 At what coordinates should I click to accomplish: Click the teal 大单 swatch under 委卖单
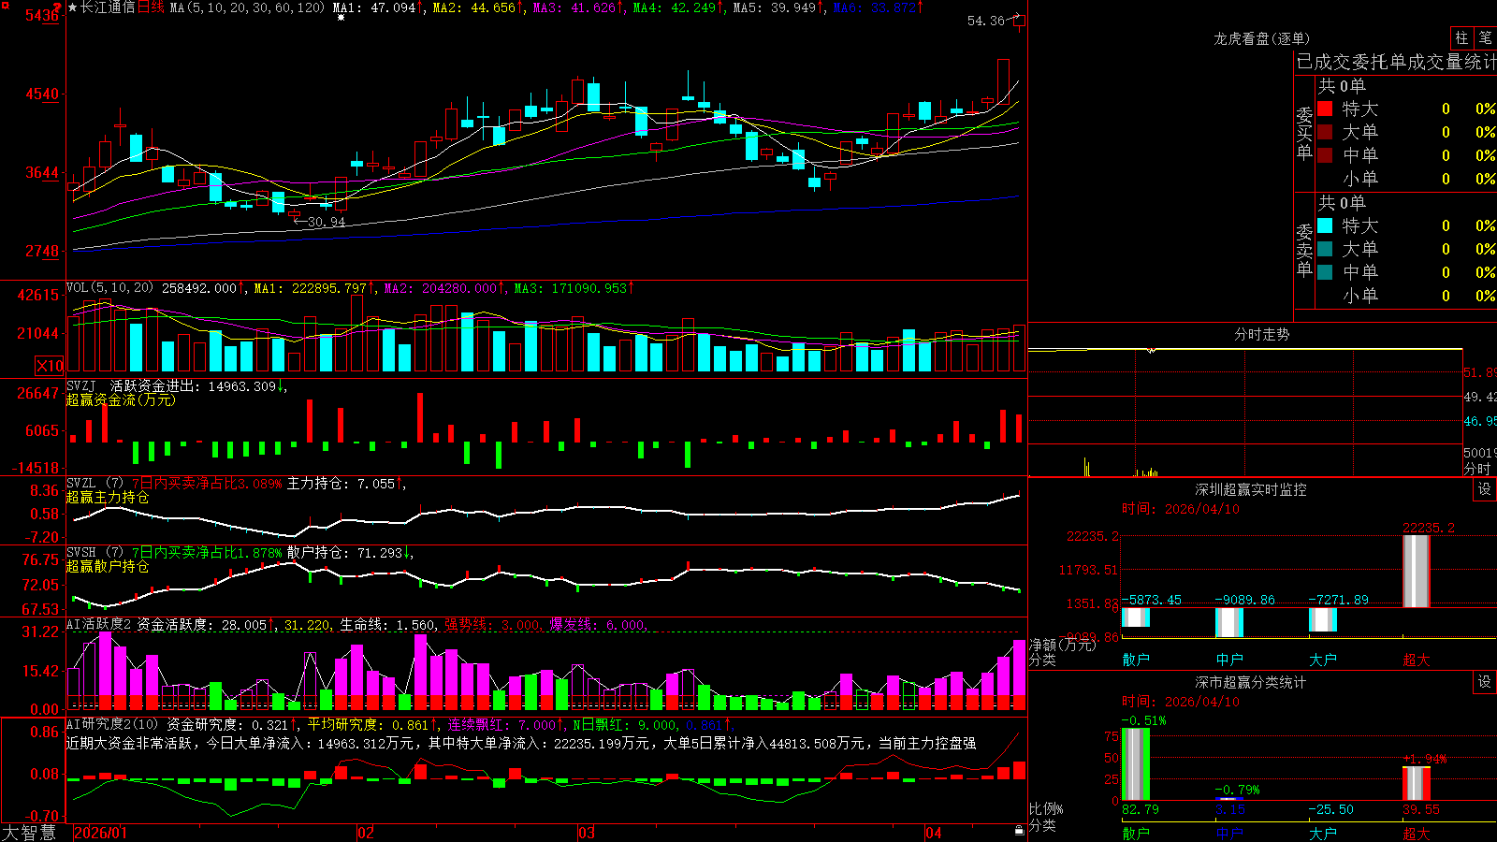1325,249
